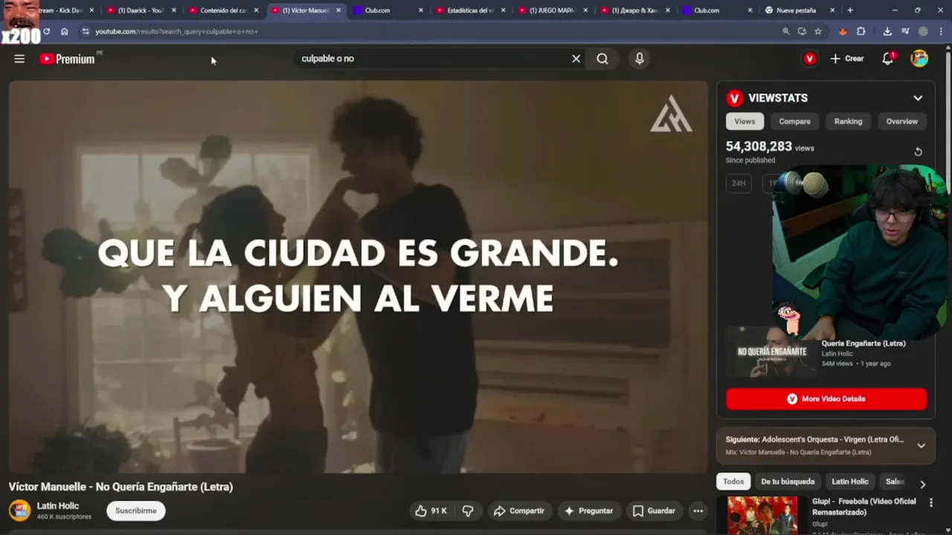Select the Quería Engañarte (Letra) title in ViewStats
Screen dimensions: 952x535
(x=863, y=343)
